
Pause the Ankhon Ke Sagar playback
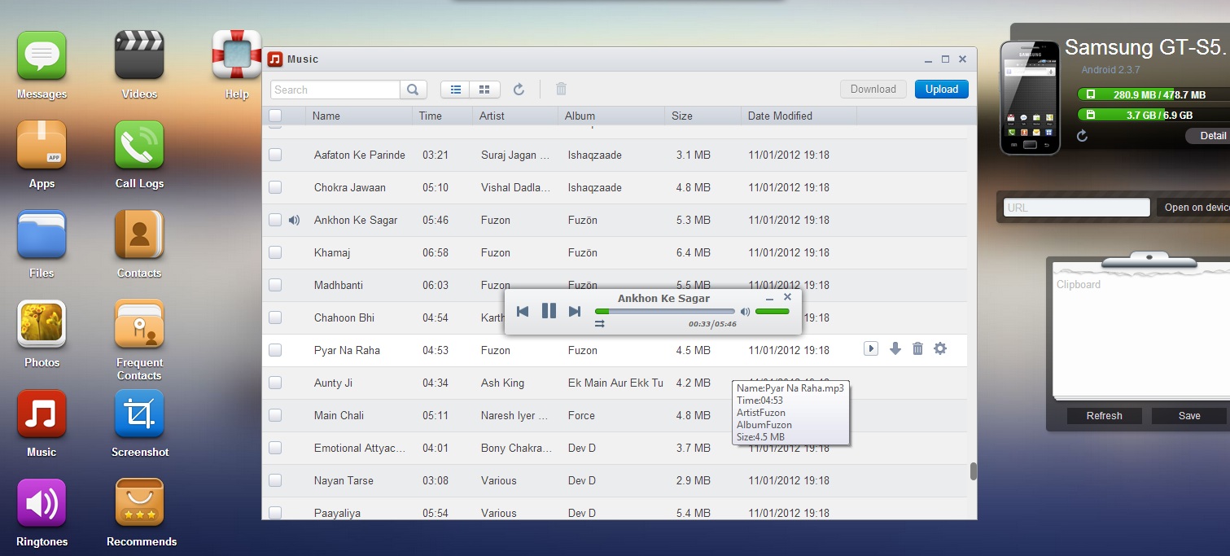pos(549,311)
